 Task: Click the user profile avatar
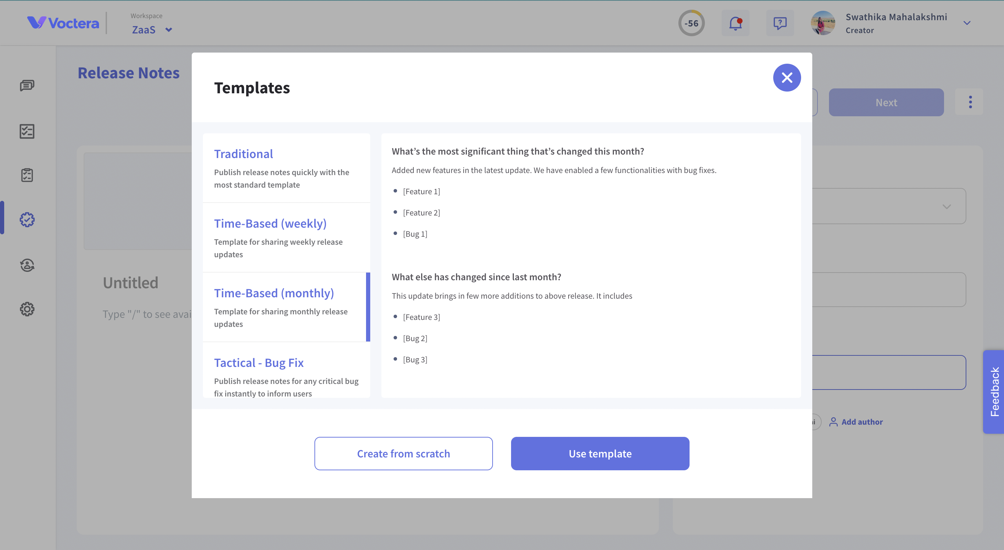tap(823, 23)
